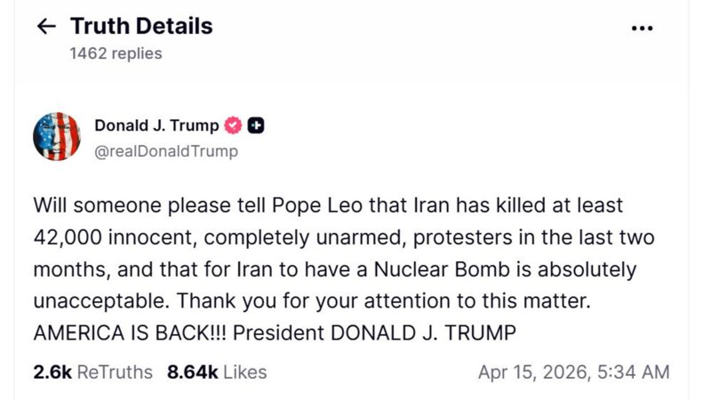This screenshot has width=711, height=400.
Task: Click the black plus badge beside the name
Action: [255, 125]
